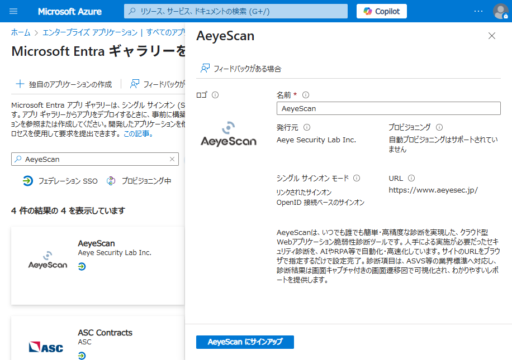Viewport: 512px width, 360px height.
Task: Click the feedback icon in AeyeScan panel
Action: pos(205,69)
